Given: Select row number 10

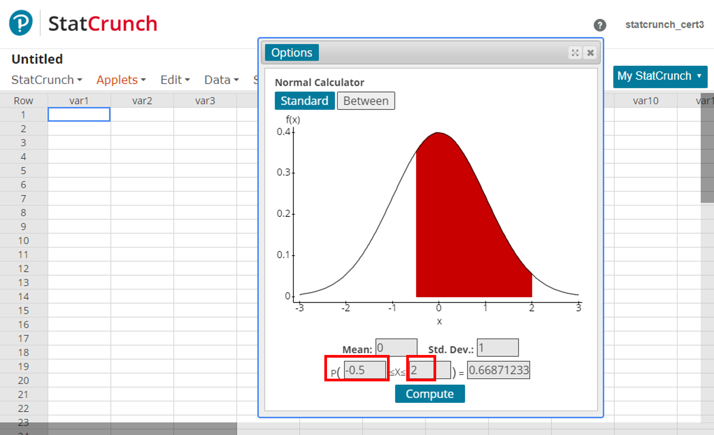Looking at the screenshot, I should coord(23,241).
